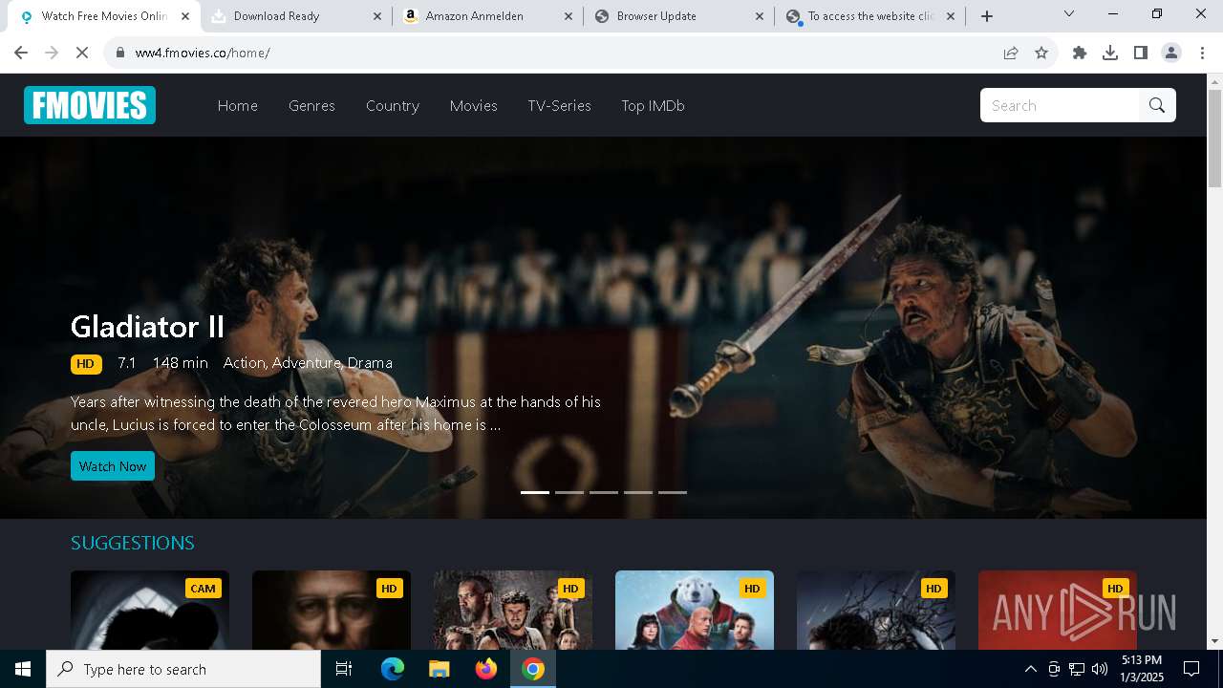
Task: Click the page vertical scrollbar thumb
Action: click(x=1215, y=139)
